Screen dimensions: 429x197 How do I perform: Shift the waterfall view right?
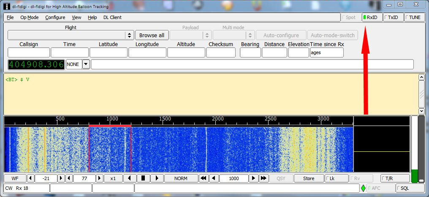pyautogui.click(x=157, y=178)
